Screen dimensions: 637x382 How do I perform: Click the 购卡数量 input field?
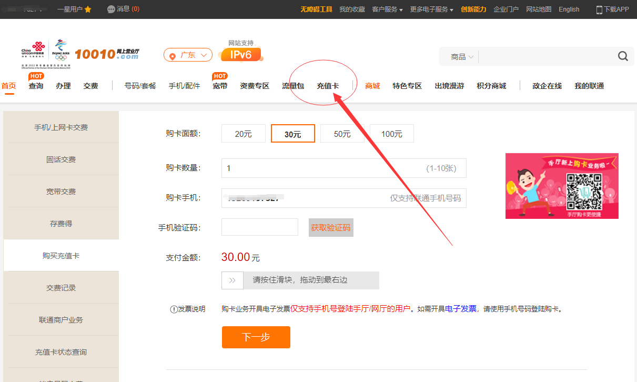[x=344, y=168]
